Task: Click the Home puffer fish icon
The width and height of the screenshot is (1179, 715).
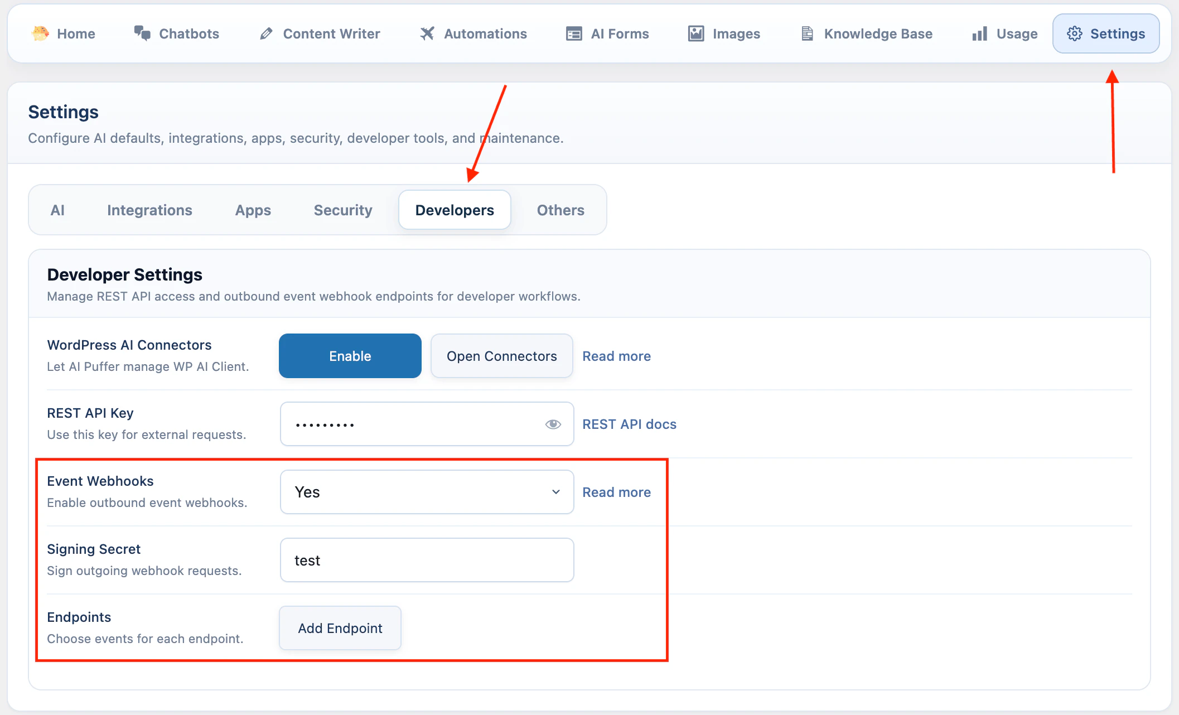Action: 40,33
